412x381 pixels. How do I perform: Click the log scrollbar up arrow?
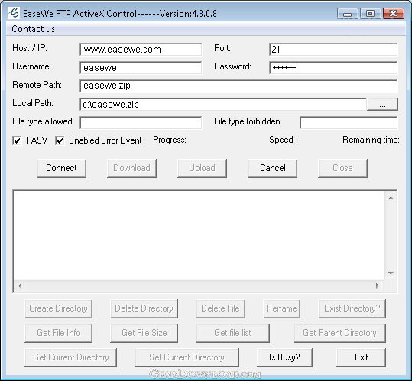click(391, 198)
